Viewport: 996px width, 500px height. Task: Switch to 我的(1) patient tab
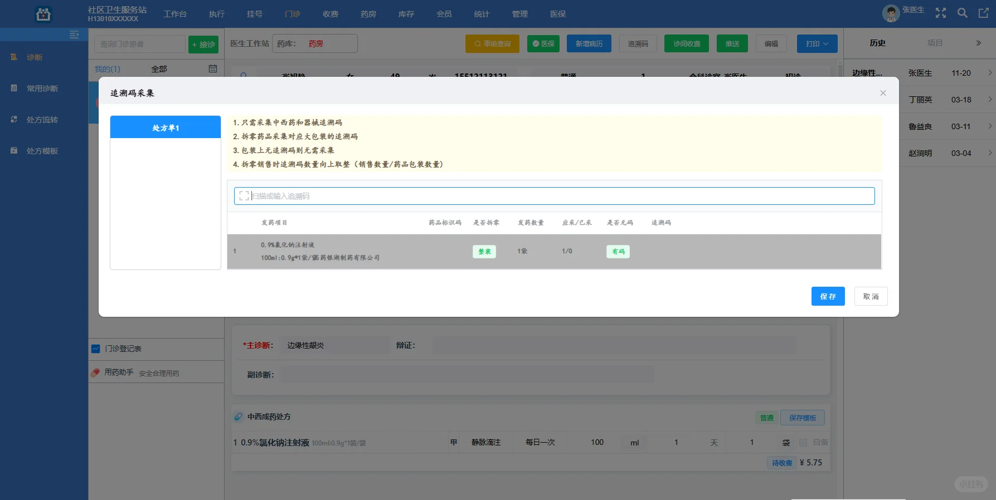tap(107, 68)
